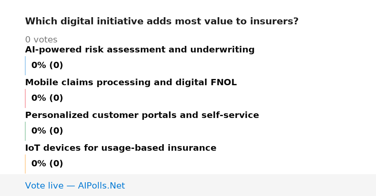Select the AI-powered risk assessment and underwriting option

[140, 50]
